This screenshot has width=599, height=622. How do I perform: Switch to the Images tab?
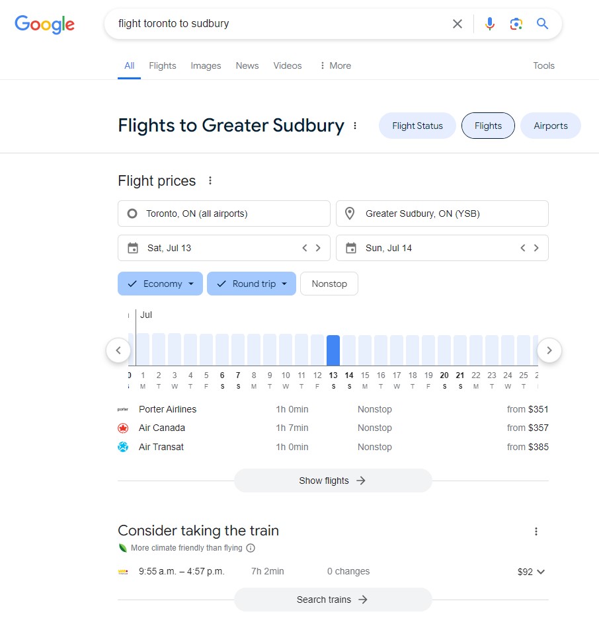click(x=206, y=65)
